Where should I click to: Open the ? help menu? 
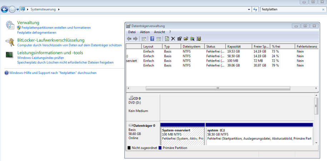click(170, 32)
